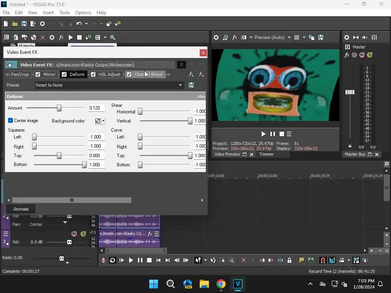Viewport: 391px width, 293px height.
Task: Toggle the timeline Lock icon
Action: [289, 260]
